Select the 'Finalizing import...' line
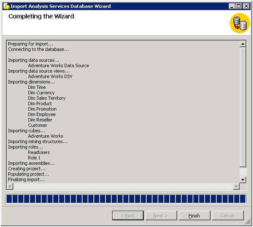Image resolution: width=253 pixels, height=227 pixels. [x=26, y=179]
